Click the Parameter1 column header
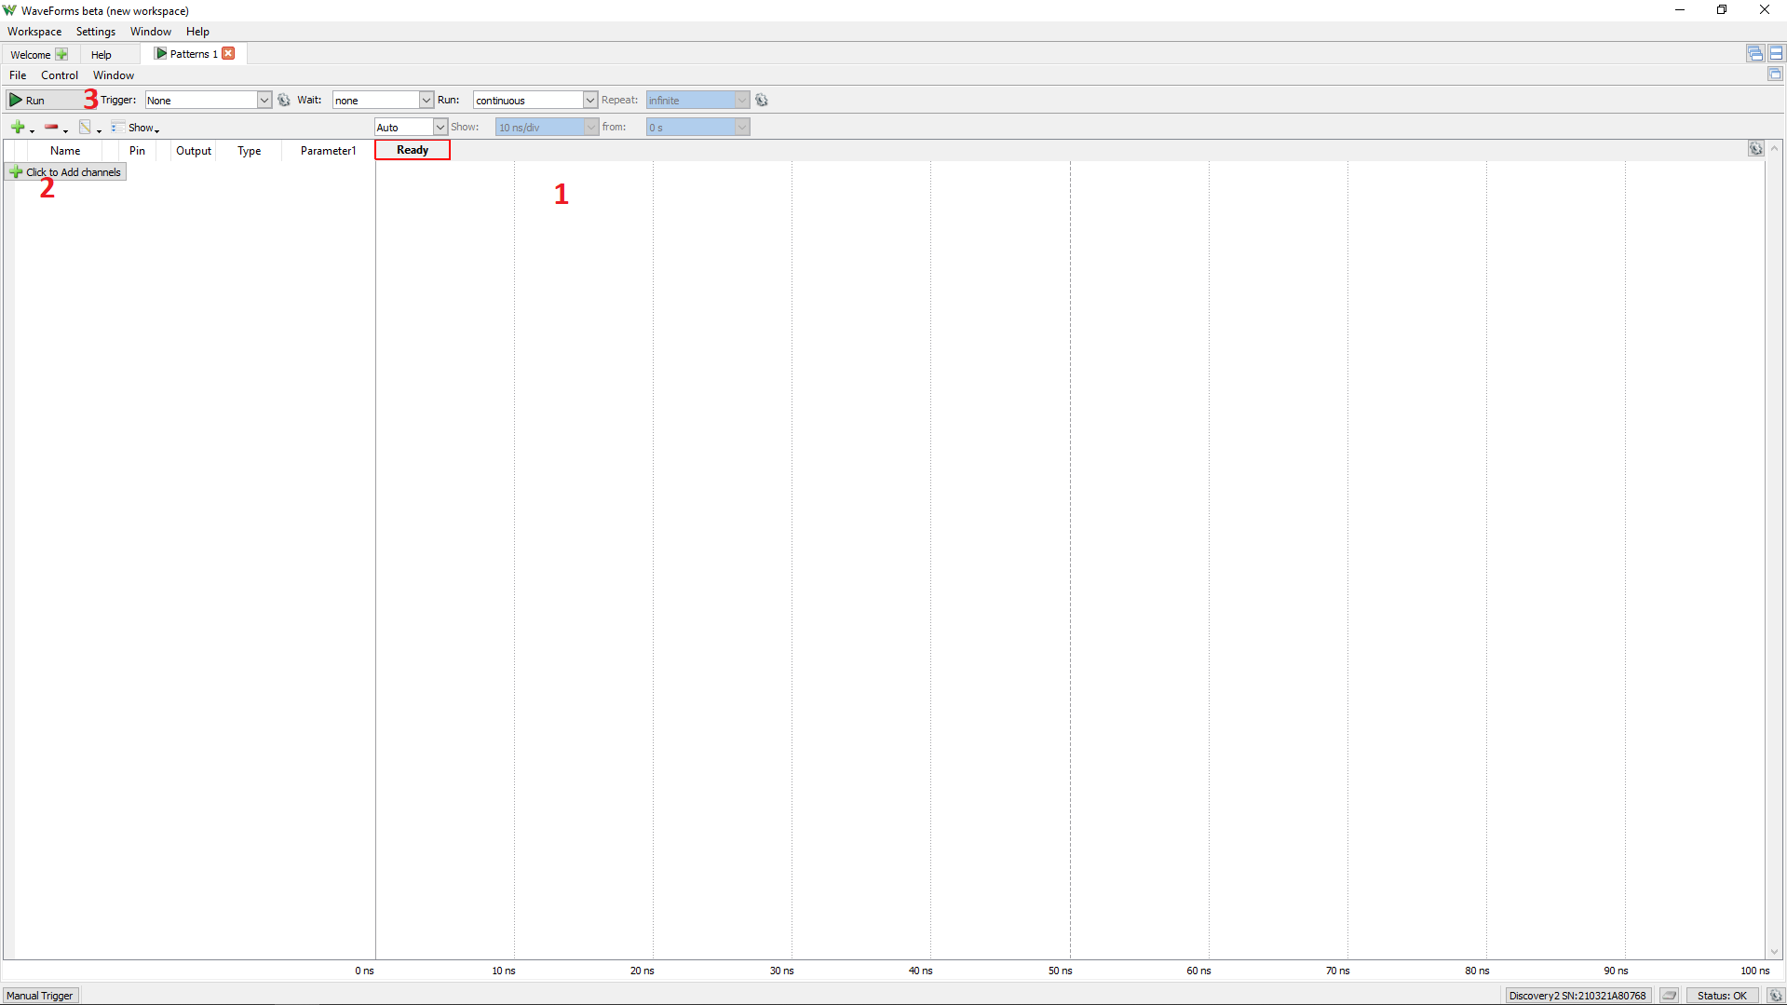Viewport: 1787px width, 1005px height. (x=328, y=151)
